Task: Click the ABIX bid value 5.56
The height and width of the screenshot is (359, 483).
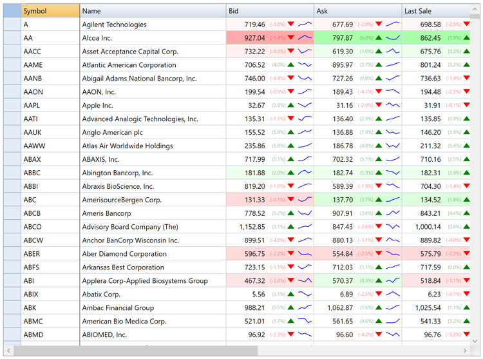Action: click(x=258, y=295)
